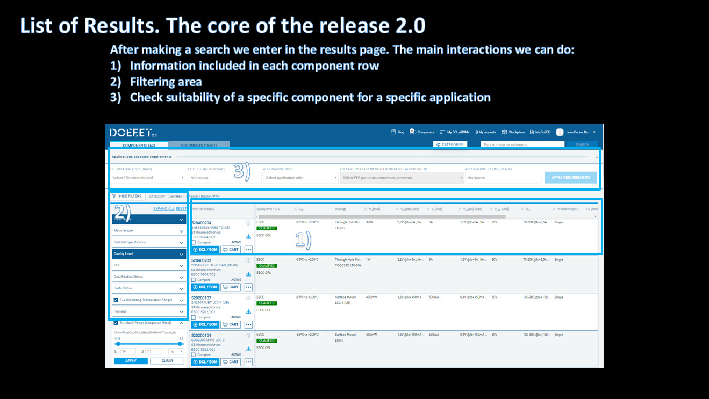
Task: Focus the Application Lifetime years field
Action: [503, 178]
